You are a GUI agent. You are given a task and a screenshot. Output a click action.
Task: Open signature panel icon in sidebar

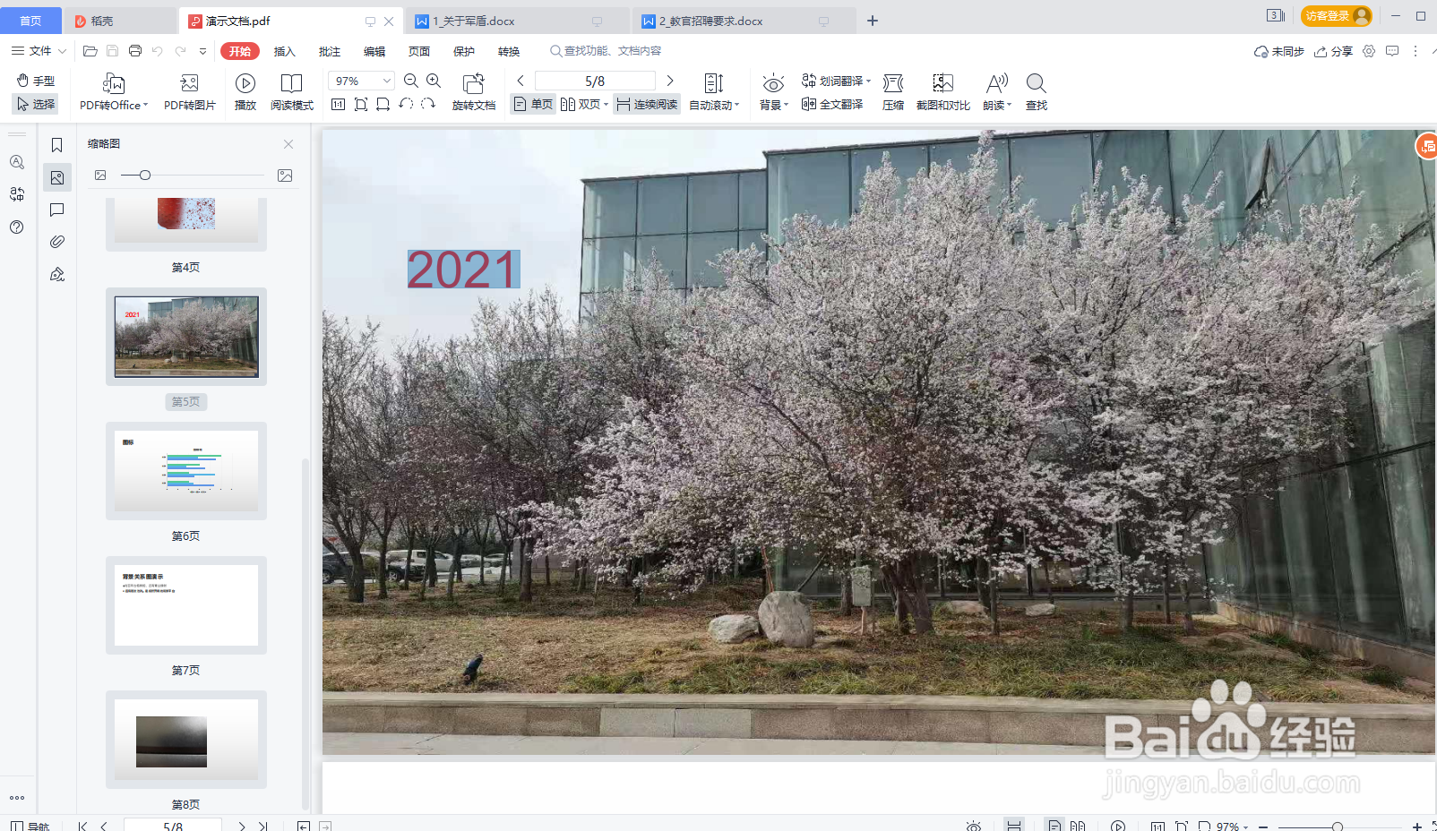click(x=56, y=274)
